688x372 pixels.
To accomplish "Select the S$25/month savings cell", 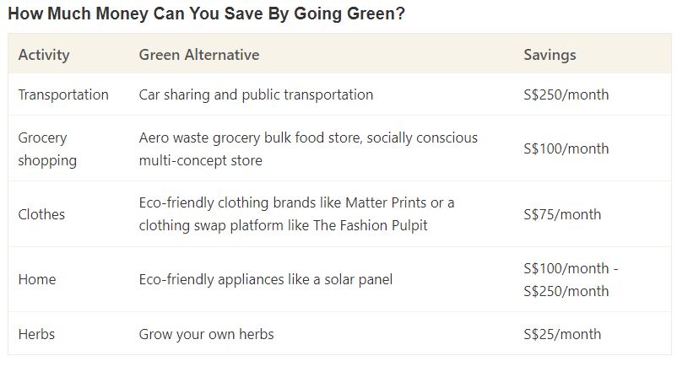I will coord(562,334).
